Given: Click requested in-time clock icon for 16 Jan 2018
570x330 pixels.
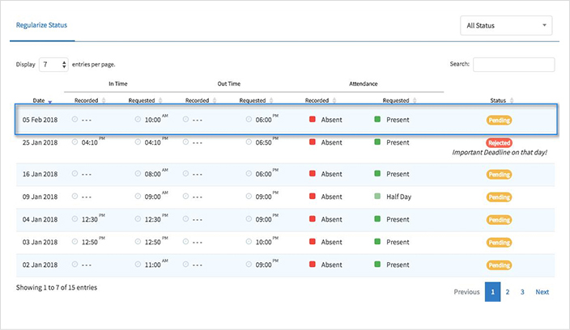Looking at the screenshot, I should tap(138, 174).
